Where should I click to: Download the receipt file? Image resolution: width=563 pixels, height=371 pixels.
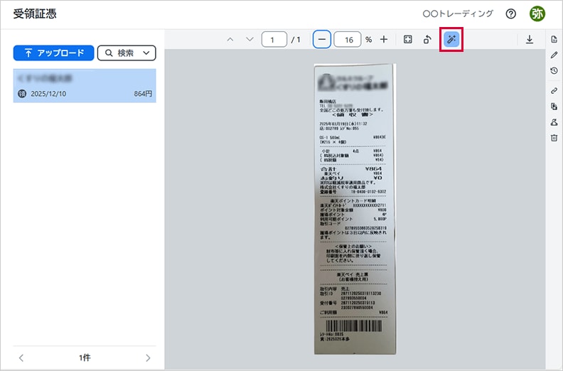click(x=530, y=40)
